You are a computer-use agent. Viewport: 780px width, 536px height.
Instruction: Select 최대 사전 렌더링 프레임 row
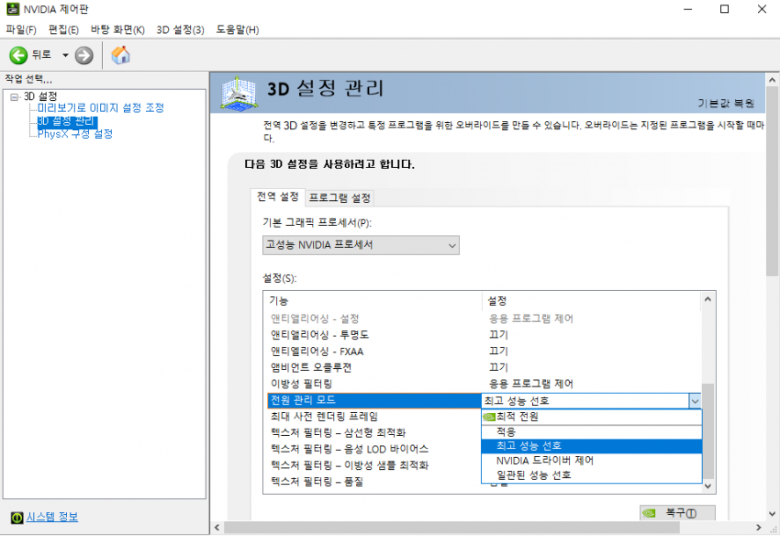(x=374, y=417)
